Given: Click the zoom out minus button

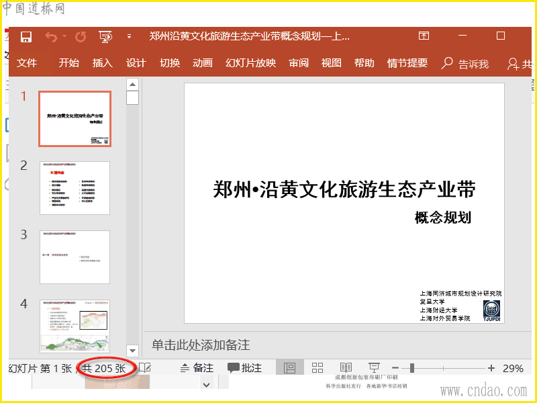Looking at the screenshot, I should pyautogui.click(x=395, y=368).
